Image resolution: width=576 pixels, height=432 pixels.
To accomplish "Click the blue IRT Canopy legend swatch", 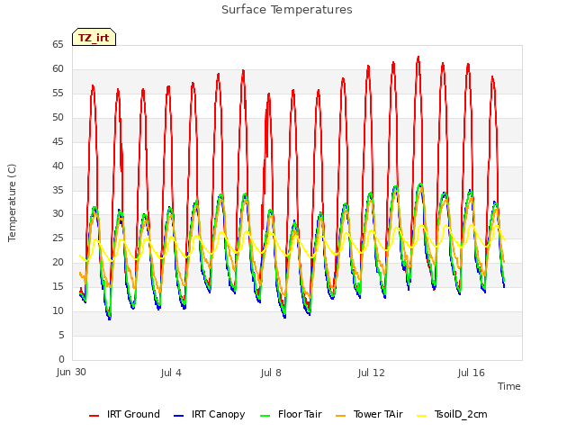I will tap(178, 416).
